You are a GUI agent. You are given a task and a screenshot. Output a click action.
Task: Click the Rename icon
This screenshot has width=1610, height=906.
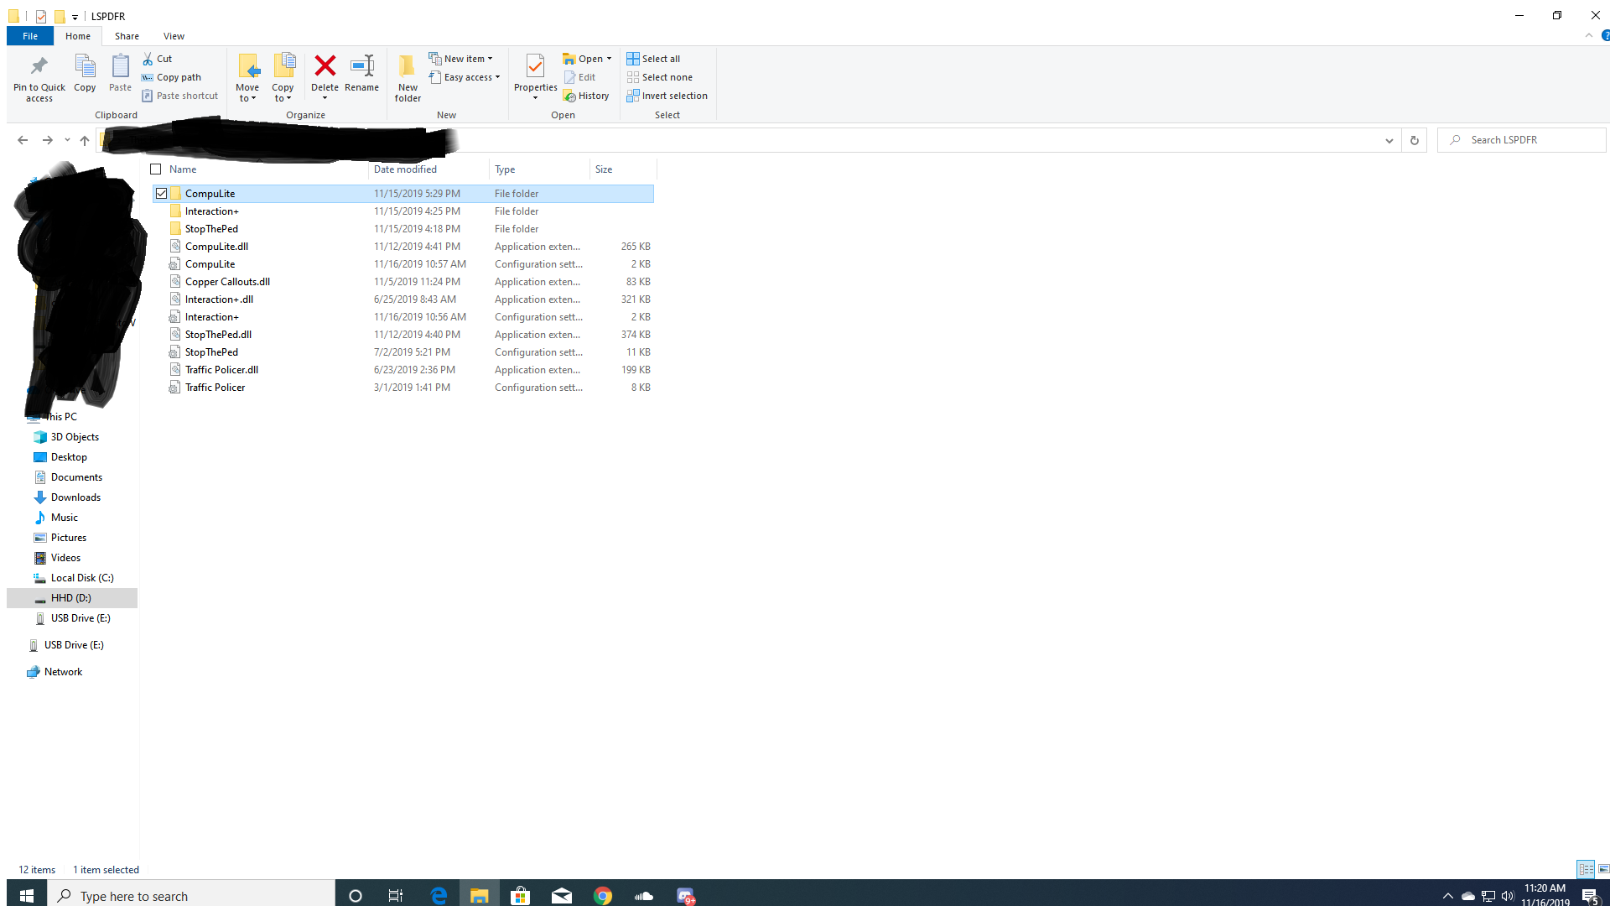tap(361, 67)
